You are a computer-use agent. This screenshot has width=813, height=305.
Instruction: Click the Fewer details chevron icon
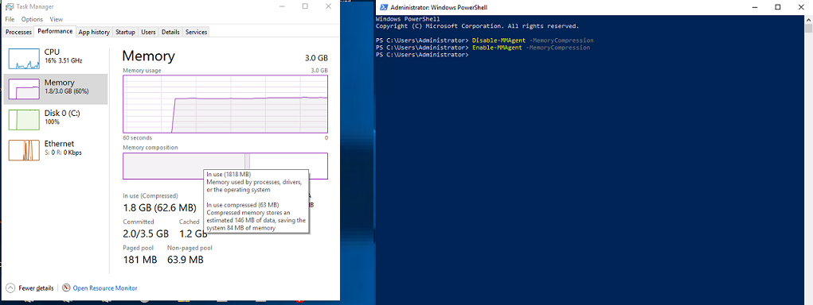(x=10, y=288)
